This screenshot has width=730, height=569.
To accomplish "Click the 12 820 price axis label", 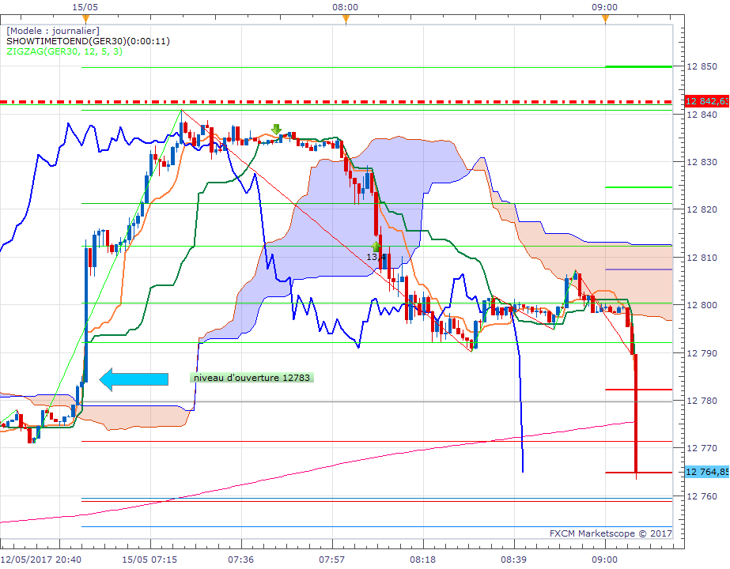I will point(702,209).
